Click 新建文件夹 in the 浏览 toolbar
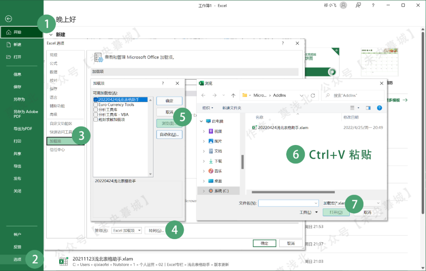 pyautogui.click(x=232, y=108)
